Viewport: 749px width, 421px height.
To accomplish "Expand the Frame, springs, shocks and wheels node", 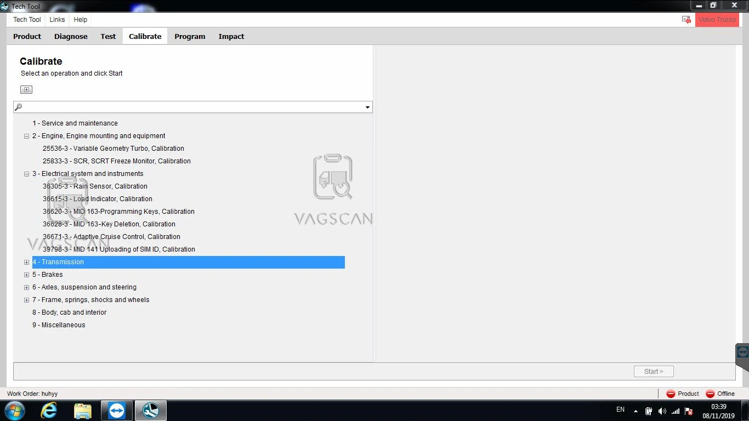I will pos(26,300).
